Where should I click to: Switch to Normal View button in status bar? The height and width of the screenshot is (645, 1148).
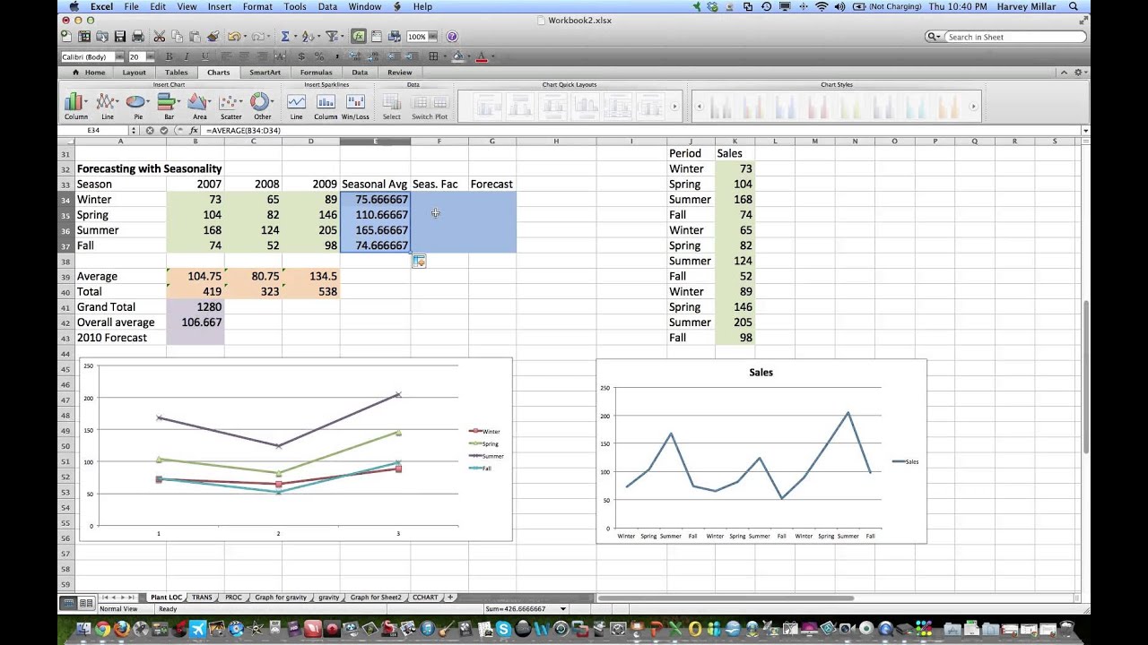coord(68,603)
